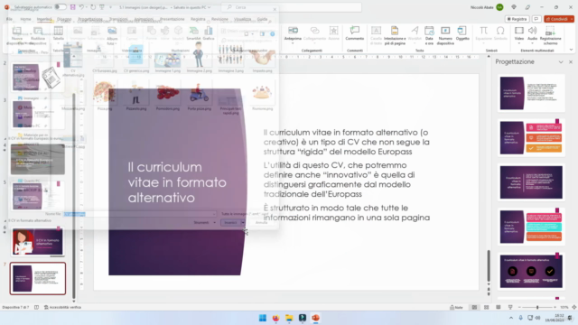Insert a new slide via Nuova diapositiva
The image size is (578, 325).
tap(17, 36)
